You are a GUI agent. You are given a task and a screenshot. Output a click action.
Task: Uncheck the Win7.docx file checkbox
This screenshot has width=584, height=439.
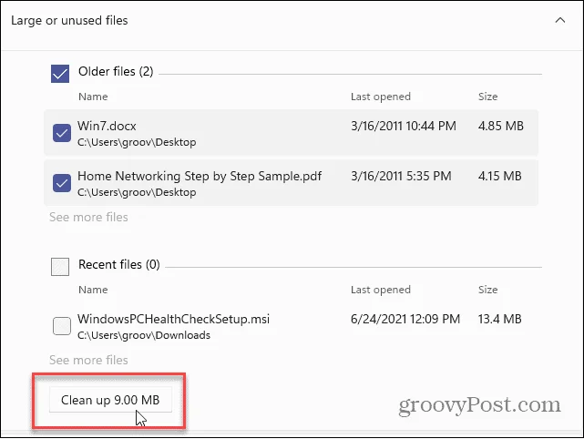coord(62,133)
